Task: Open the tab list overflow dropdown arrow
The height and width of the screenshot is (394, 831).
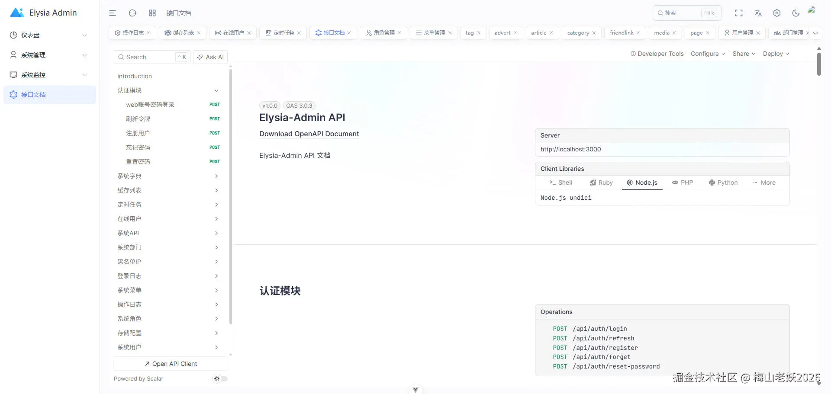Action: 815,33
